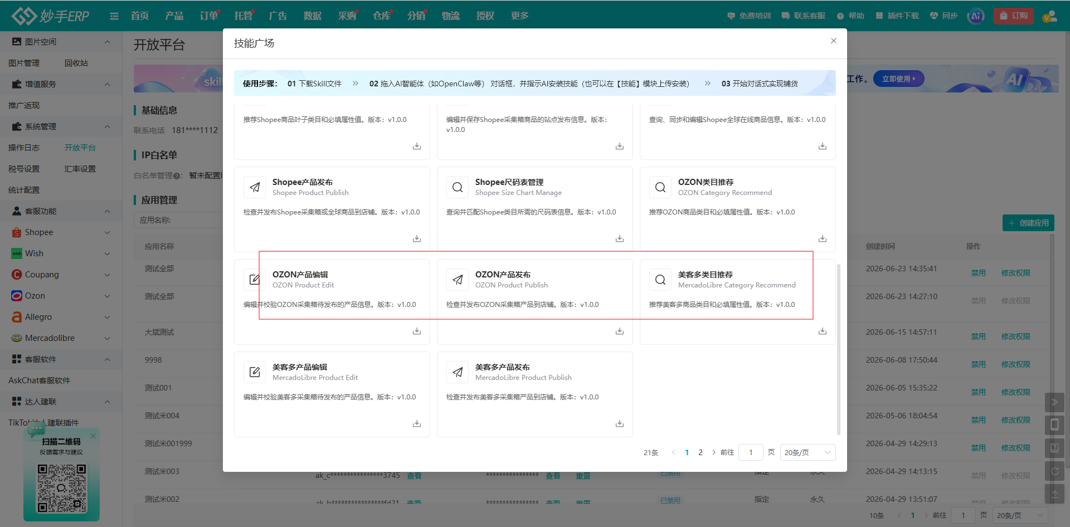Expand the Mercadolibre sidebar group

coord(61,338)
